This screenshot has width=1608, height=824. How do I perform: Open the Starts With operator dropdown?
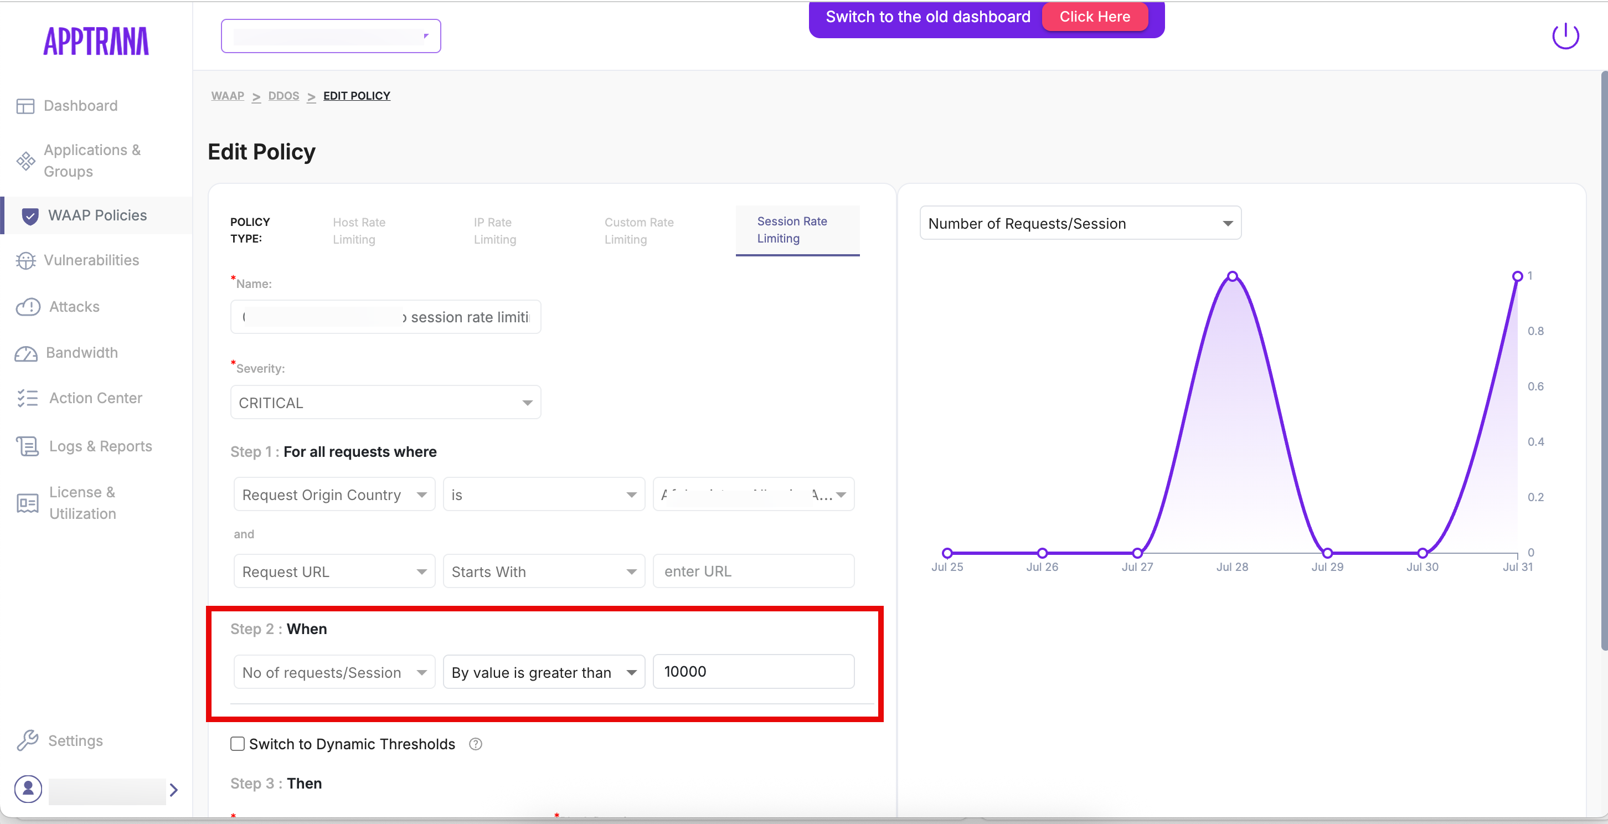coord(544,571)
